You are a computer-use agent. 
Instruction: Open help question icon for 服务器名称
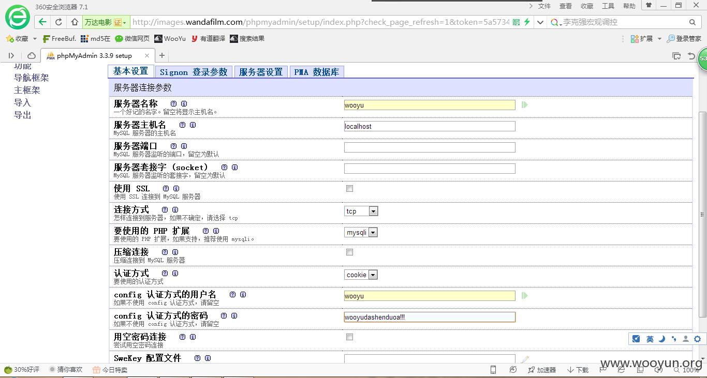[x=173, y=104]
